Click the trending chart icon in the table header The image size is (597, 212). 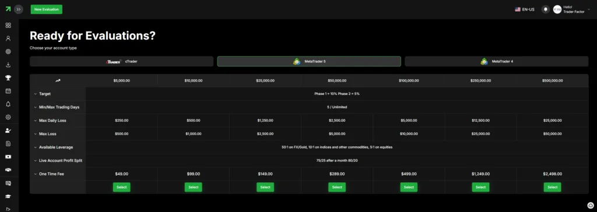pos(58,81)
